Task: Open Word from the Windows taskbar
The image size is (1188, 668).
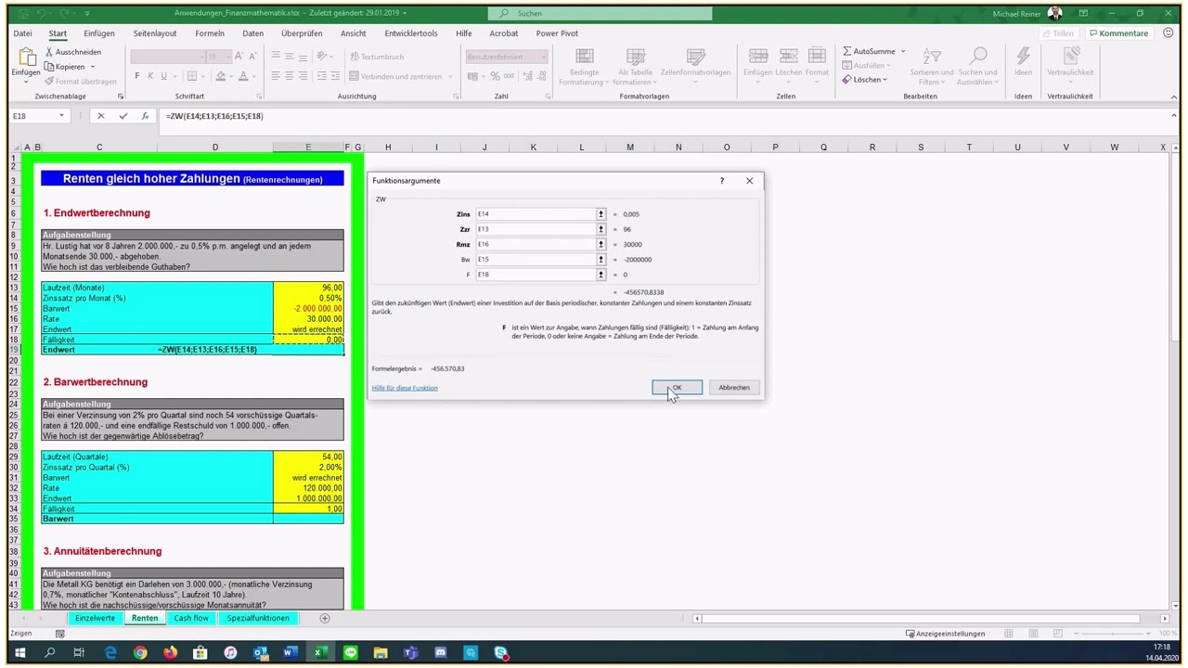Action: pos(289,653)
